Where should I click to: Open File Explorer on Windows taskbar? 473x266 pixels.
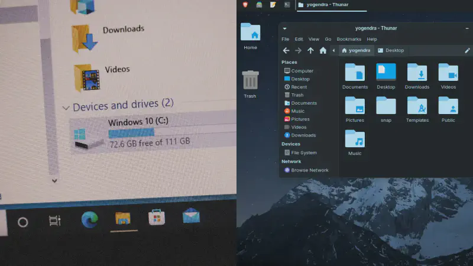point(123,218)
